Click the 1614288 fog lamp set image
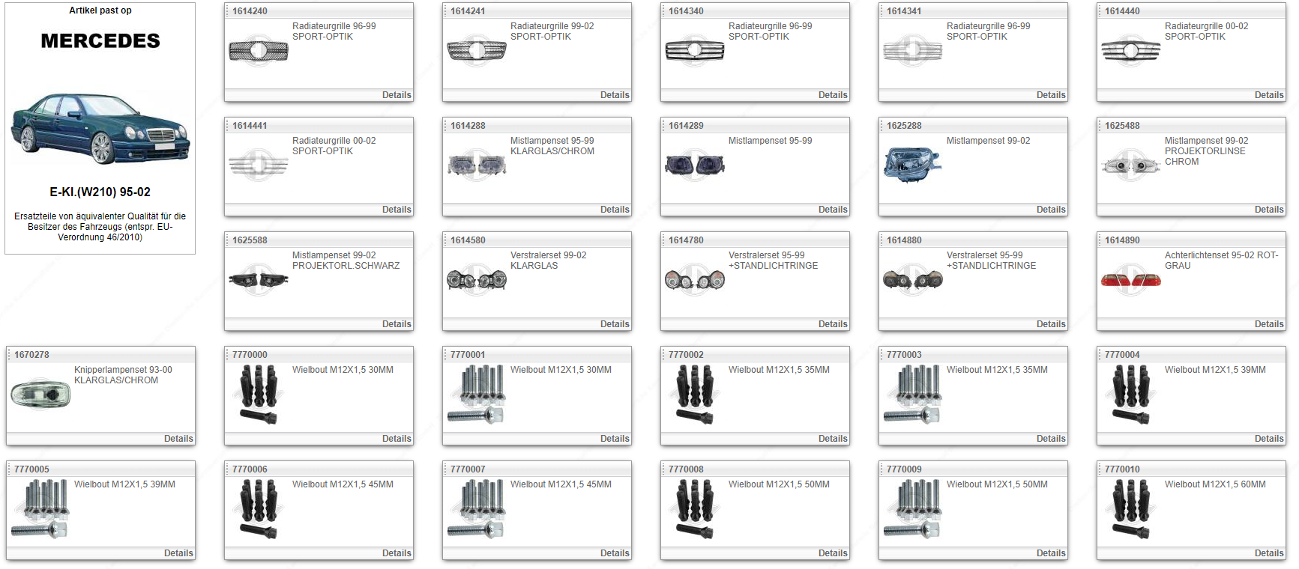The width and height of the screenshot is (1299, 569). click(477, 165)
